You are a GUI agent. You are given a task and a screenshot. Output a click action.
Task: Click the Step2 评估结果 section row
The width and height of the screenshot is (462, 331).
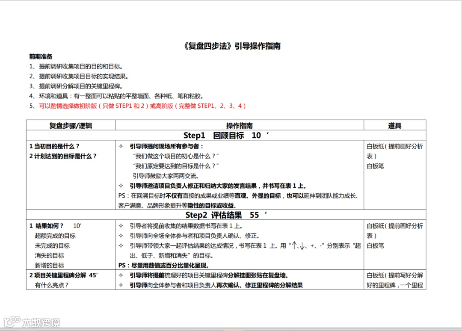click(226, 215)
